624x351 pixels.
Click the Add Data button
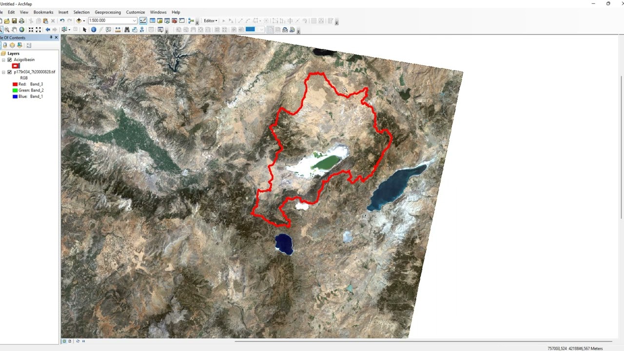[78, 20]
